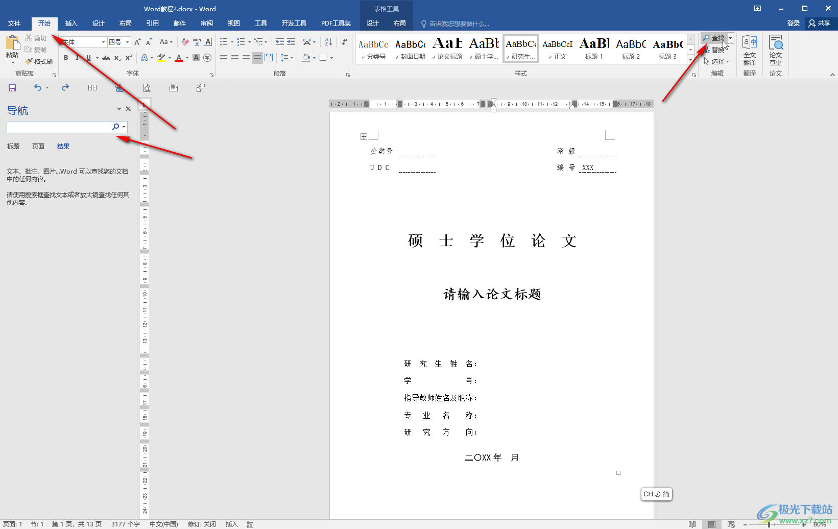Switch to the Review (审阅) ribbon tab
Image resolution: width=838 pixels, height=529 pixels.
tap(206, 23)
